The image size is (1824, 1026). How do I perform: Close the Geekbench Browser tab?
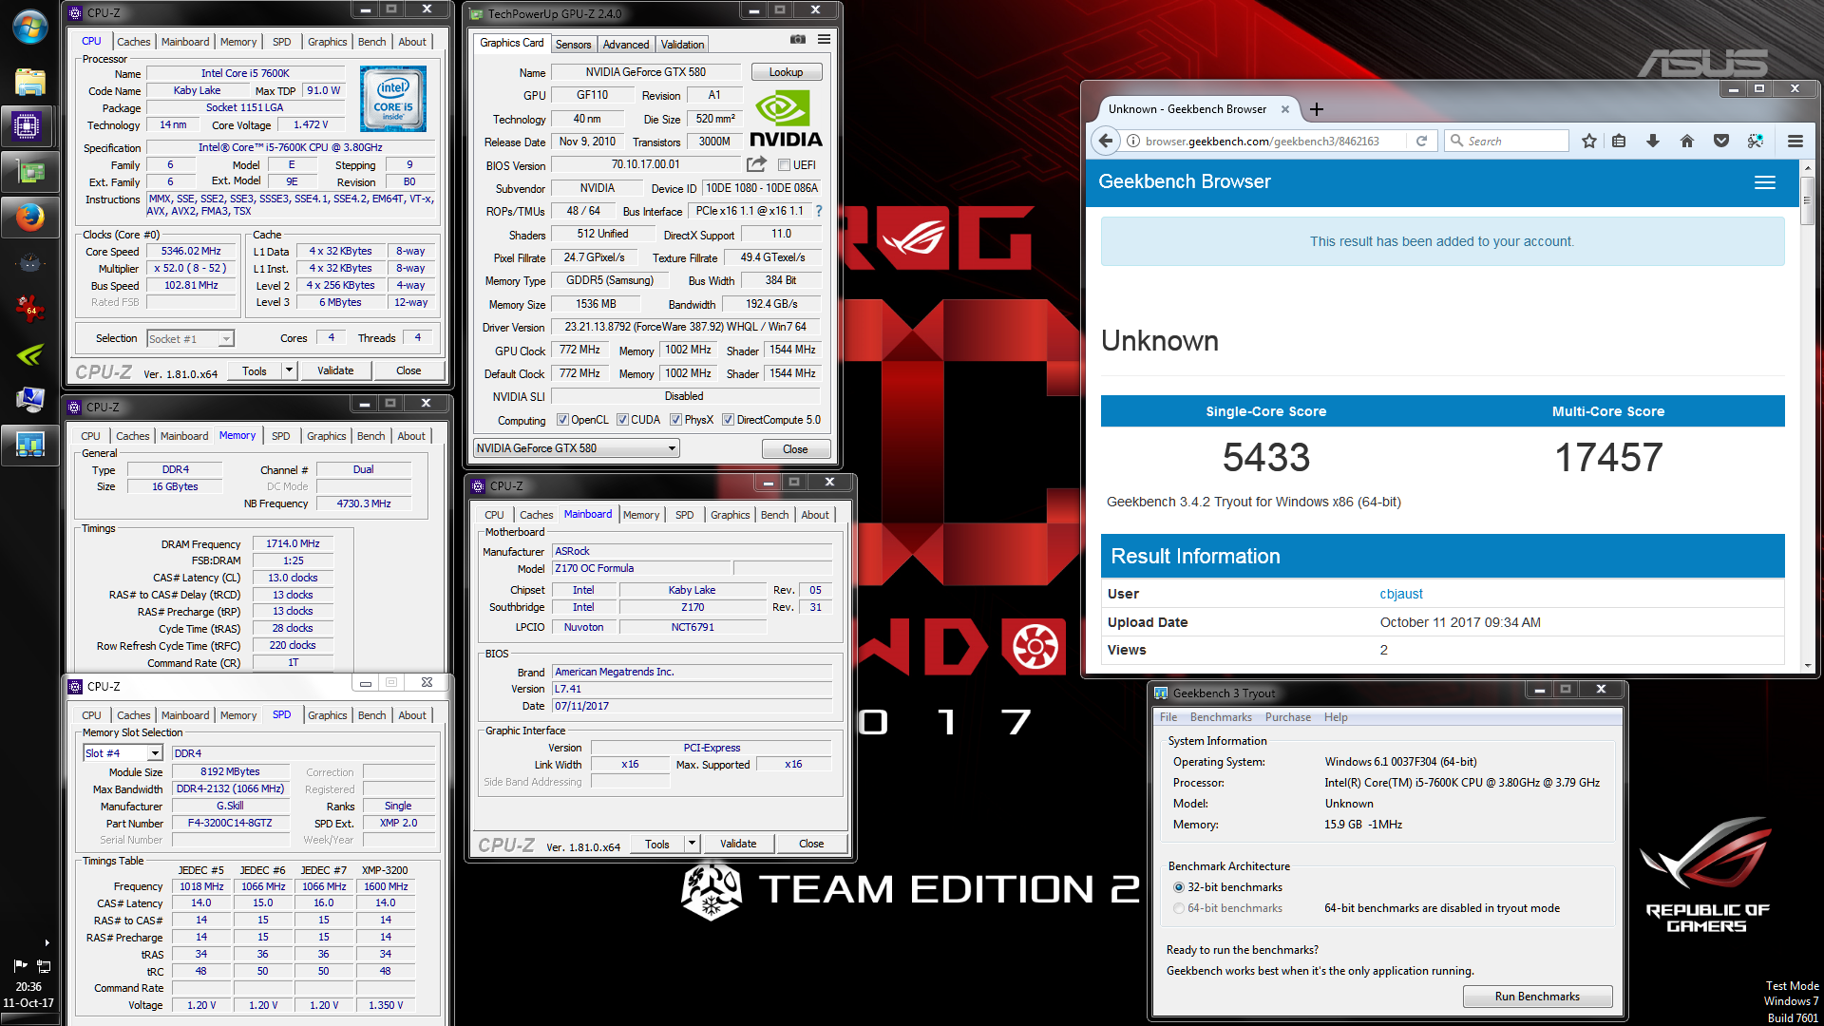click(x=1285, y=109)
